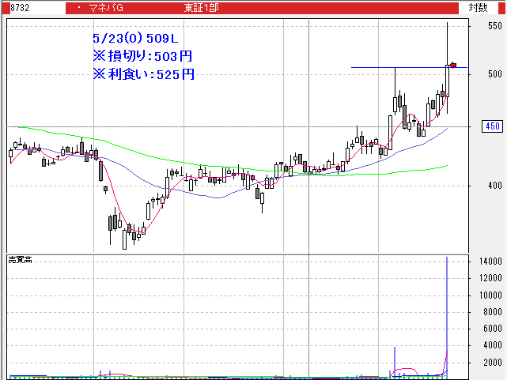
Task: Click the smaller volume spike near 4000
Action: (394, 359)
